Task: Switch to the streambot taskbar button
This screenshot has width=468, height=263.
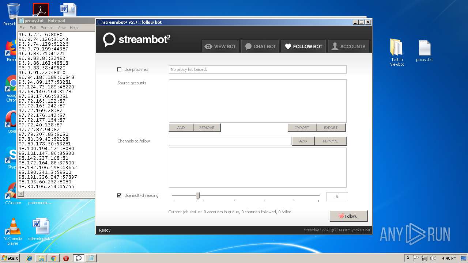Action: tap(78, 258)
